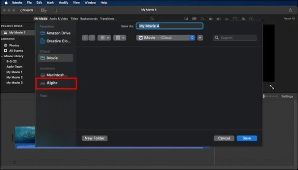Click the back navigation arrow in dialog
This screenshot has height=170, width=298.
click(85, 38)
